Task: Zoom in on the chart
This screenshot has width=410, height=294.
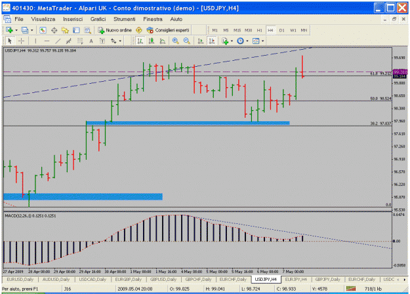Action: [175, 41]
